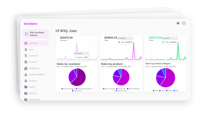Click the Customers icon
The image size is (211, 119).
click(26, 56)
